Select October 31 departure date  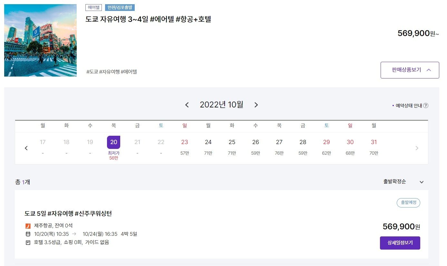(374, 146)
